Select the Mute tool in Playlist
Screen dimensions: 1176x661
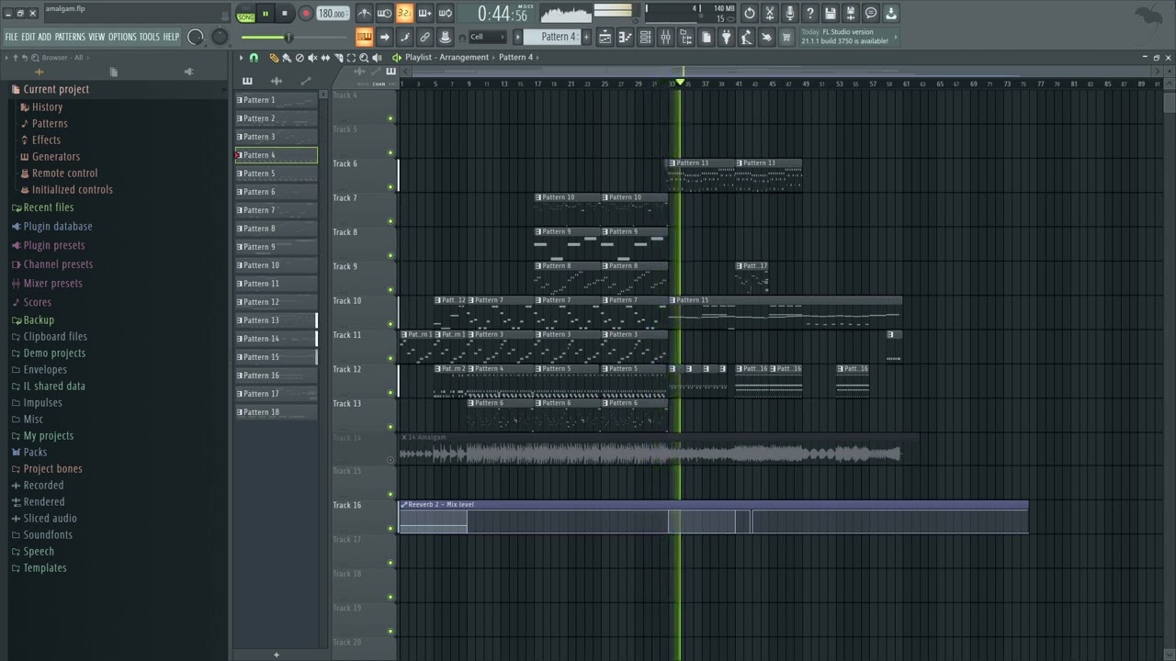[312, 57]
